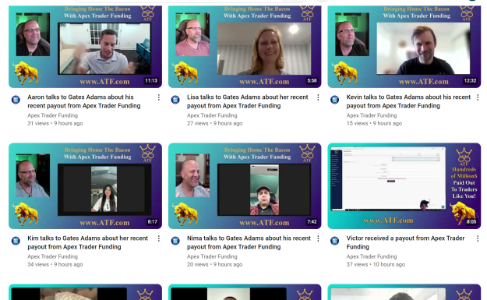Open title link 'Nima talks to Gates Adams about his recent payout'

coord(249,242)
